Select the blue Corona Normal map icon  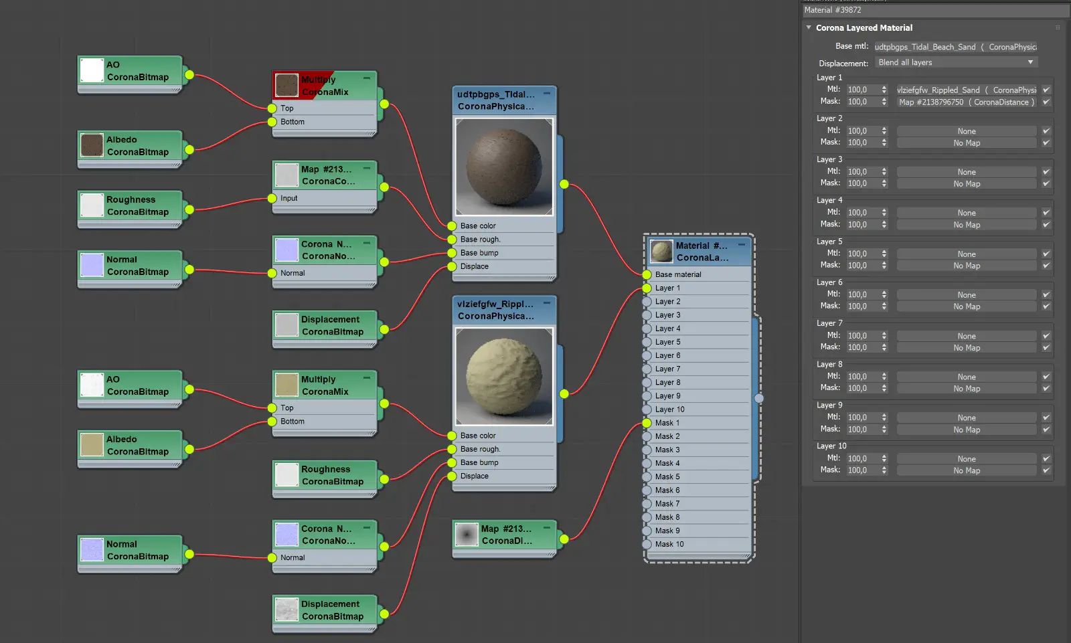click(x=286, y=250)
